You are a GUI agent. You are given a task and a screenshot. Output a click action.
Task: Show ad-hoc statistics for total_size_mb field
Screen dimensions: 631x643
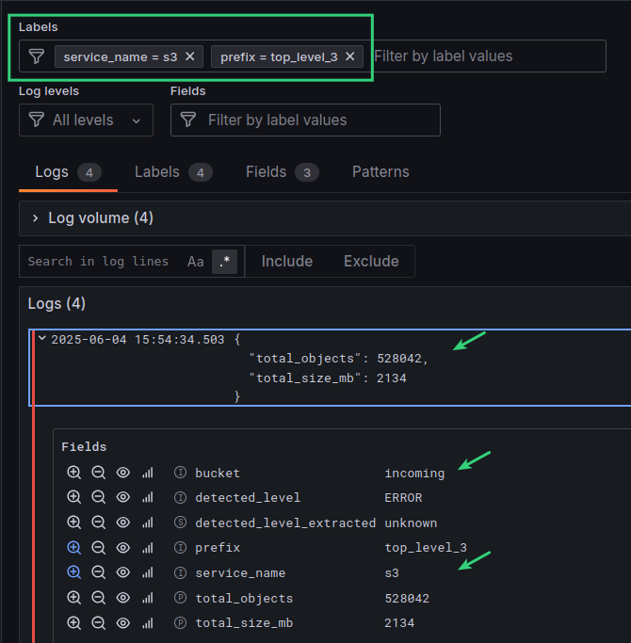click(x=148, y=623)
